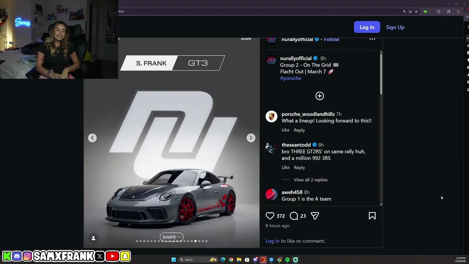Click browser zoom magnifier icon
469x264 pixels.
point(405,11)
